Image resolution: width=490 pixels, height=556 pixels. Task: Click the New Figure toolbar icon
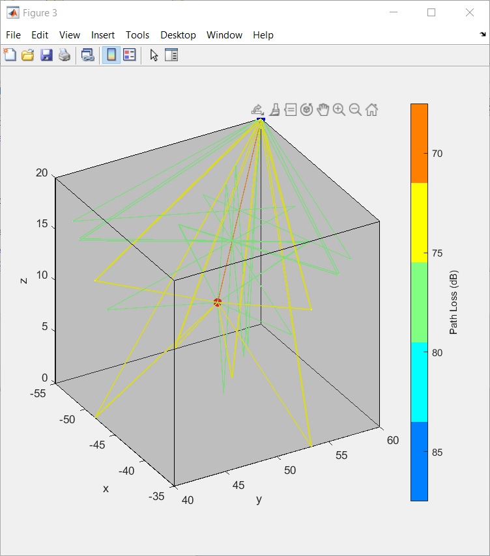pos(10,55)
